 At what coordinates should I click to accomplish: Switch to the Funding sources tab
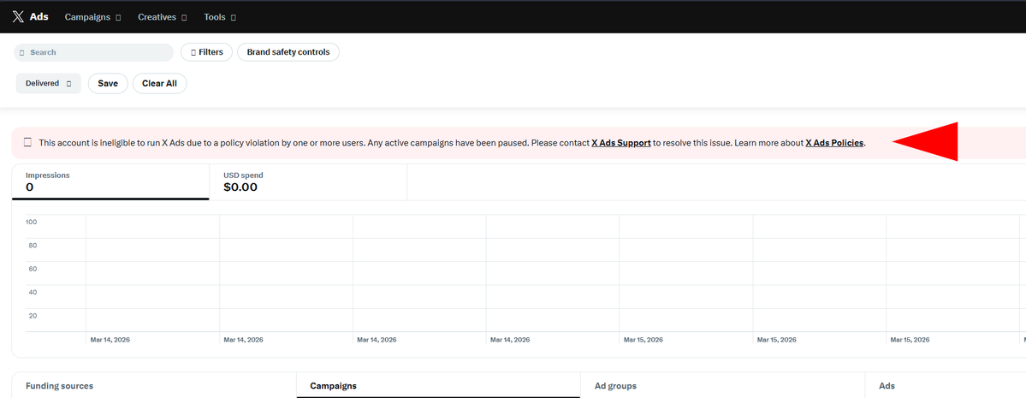154,385
